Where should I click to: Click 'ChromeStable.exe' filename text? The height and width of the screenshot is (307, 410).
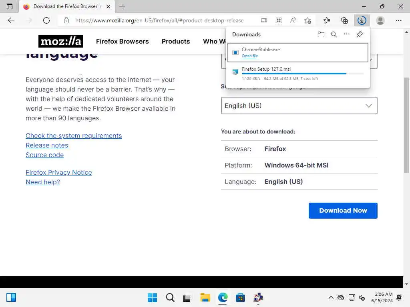tap(261, 49)
